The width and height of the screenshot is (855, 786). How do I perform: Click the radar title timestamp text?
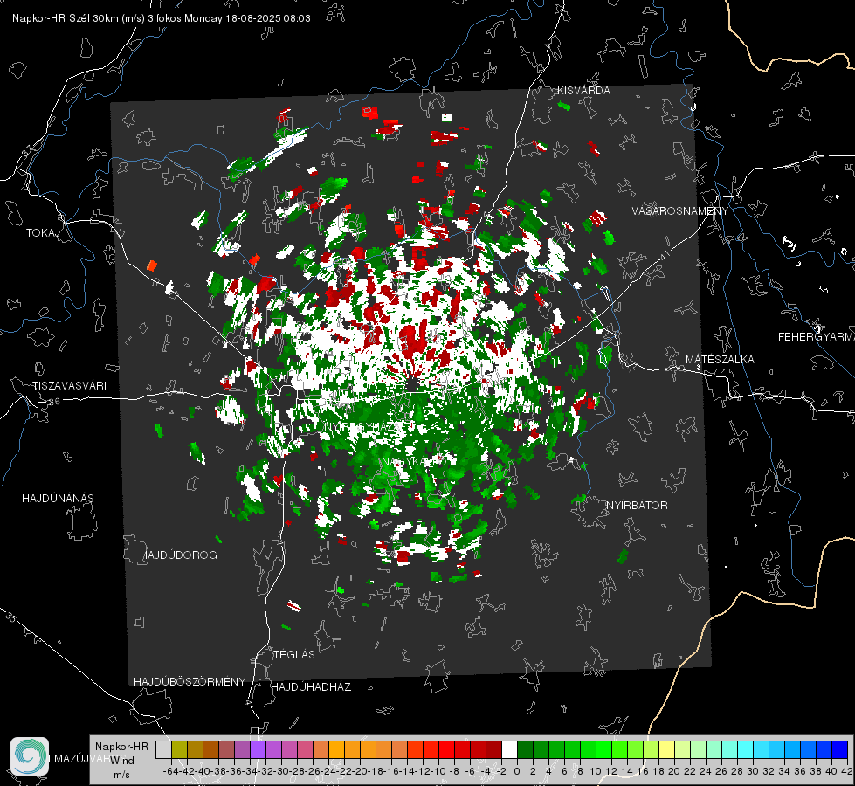point(162,18)
